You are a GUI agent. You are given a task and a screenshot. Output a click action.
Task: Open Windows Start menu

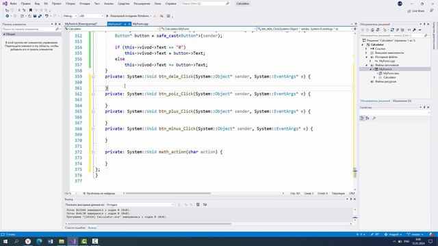[x=5, y=241]
